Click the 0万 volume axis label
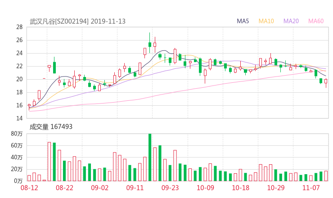This screenshot has width=333, height=198. [18, 181]
